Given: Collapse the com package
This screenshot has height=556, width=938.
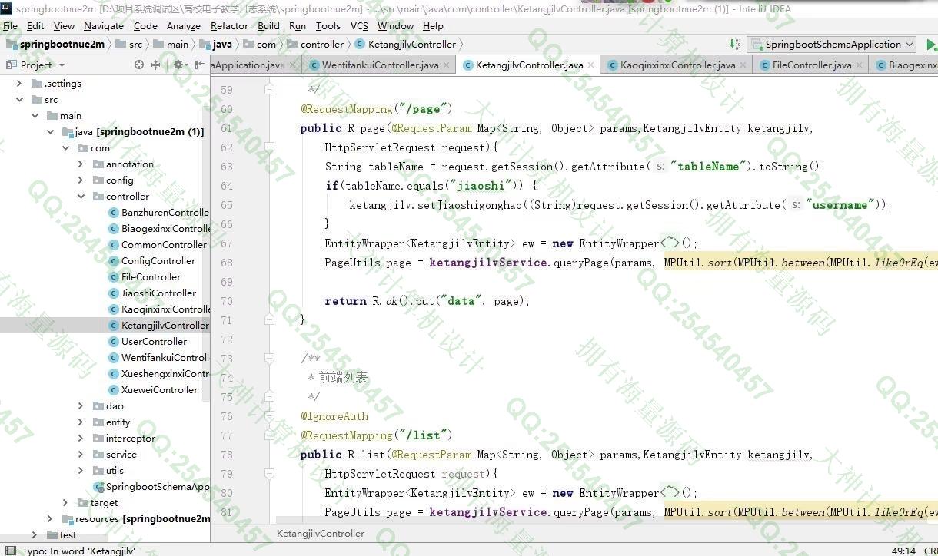Looking at the screenshot, I should click(x=66, y=147).
